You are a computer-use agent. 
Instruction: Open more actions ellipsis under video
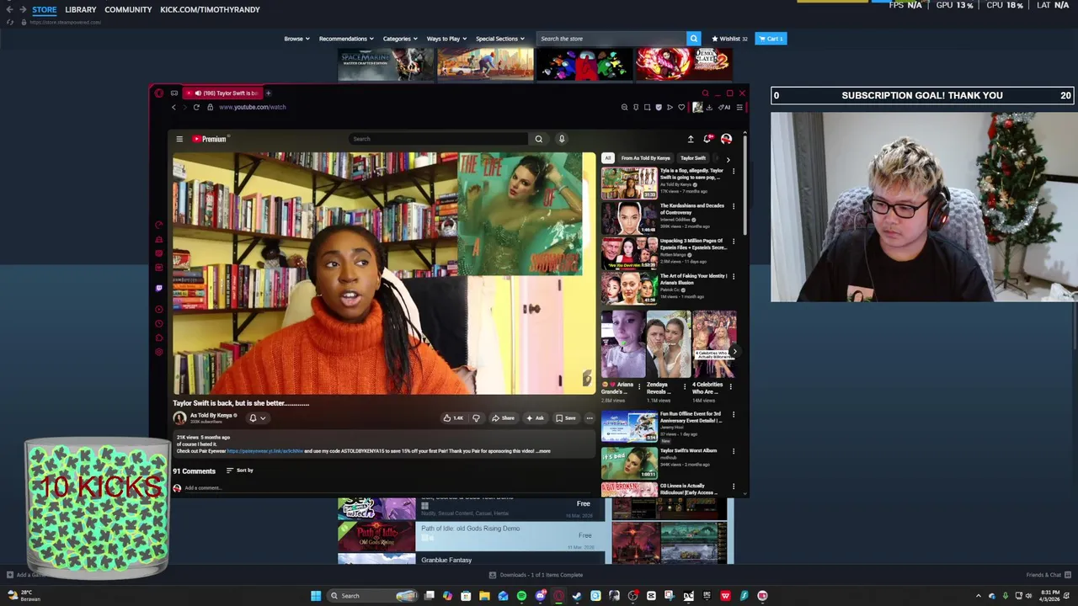click(x=590, y=417)
